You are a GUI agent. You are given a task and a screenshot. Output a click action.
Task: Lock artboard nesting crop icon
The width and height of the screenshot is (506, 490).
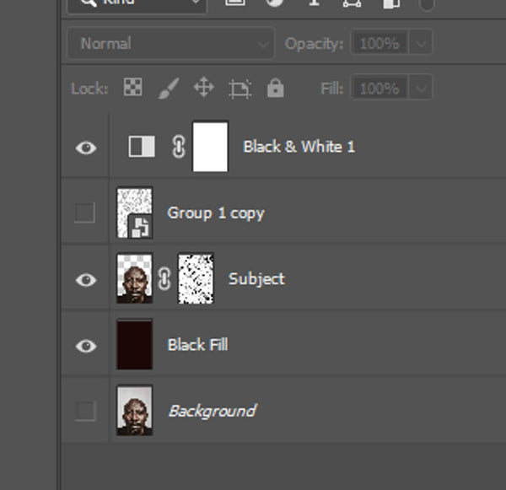tap(240, 89)
